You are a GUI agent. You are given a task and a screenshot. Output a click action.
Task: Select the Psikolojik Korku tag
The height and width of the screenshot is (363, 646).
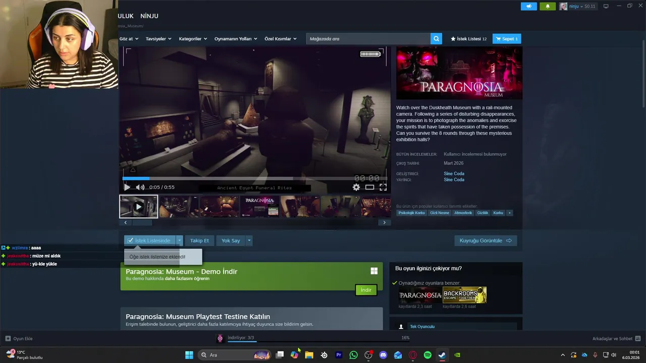coord(411,213)
